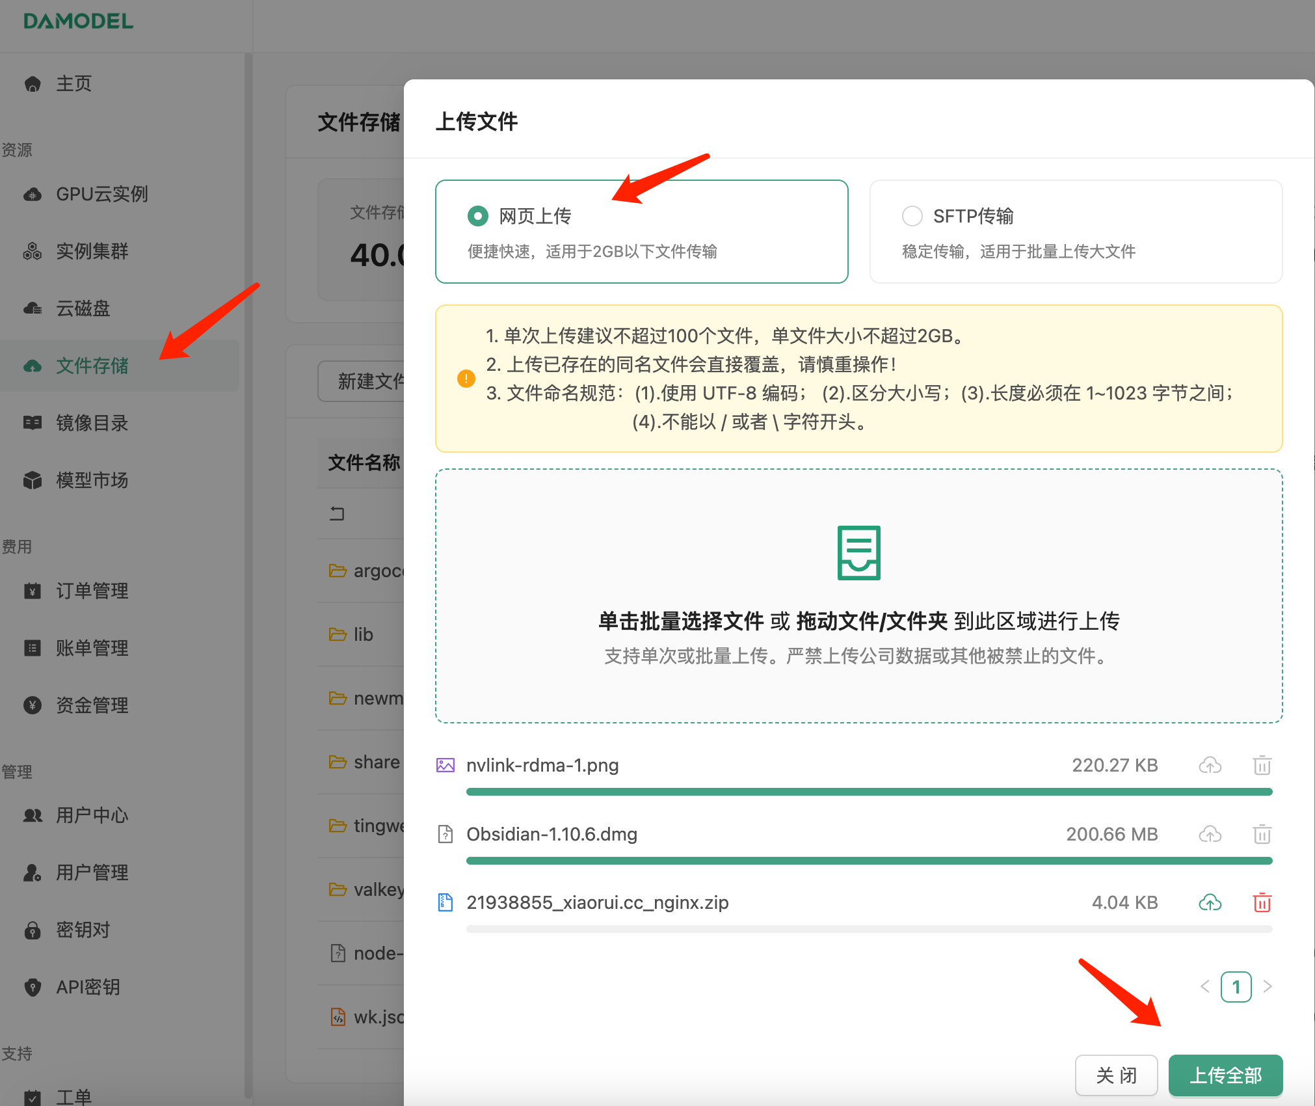
Task: Click upload icon for nginx.zip file
Action: coord(1210,902)
